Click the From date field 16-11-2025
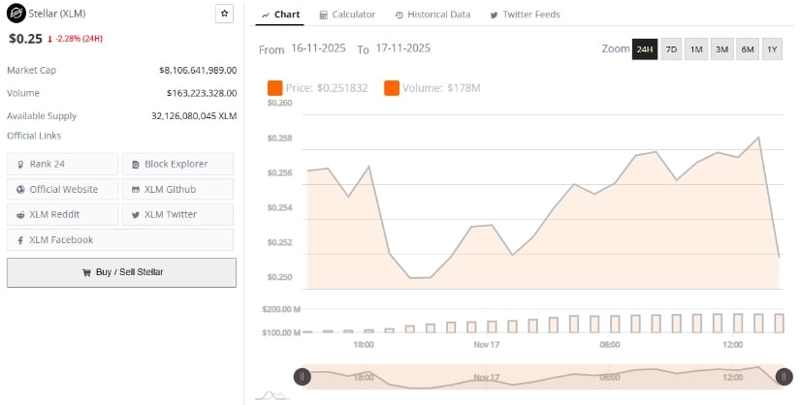Viewport: 800px width, 405px height. pos(319,48)
